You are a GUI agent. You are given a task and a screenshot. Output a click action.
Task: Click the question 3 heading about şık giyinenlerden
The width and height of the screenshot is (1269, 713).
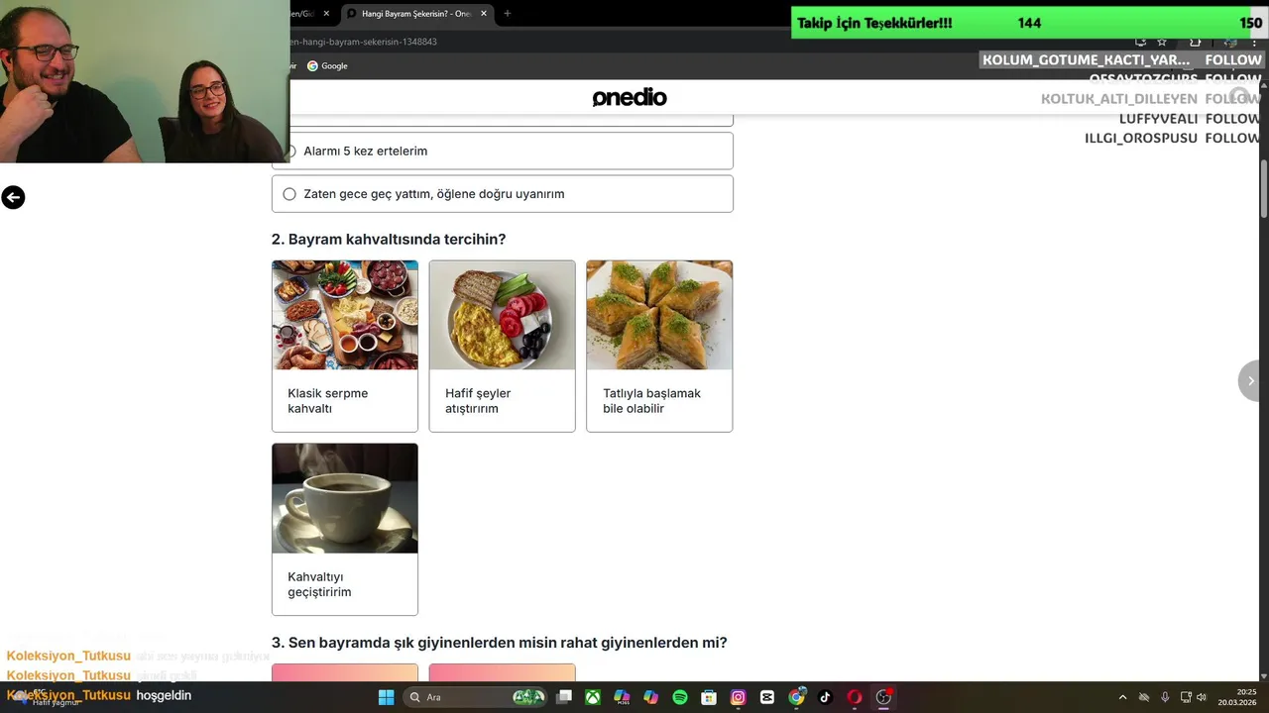point(500,643)
